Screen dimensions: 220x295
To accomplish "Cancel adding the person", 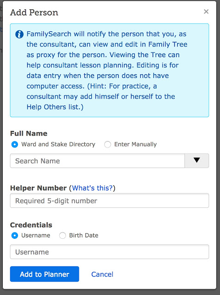I will point(102,274).
